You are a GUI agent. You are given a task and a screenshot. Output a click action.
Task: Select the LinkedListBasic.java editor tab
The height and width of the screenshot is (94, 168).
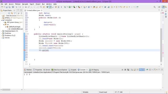click(33, 10)
